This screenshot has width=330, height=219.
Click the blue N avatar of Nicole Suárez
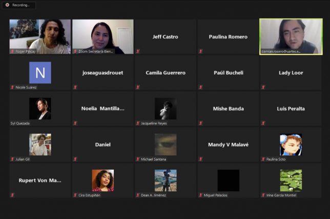[40, 73]
